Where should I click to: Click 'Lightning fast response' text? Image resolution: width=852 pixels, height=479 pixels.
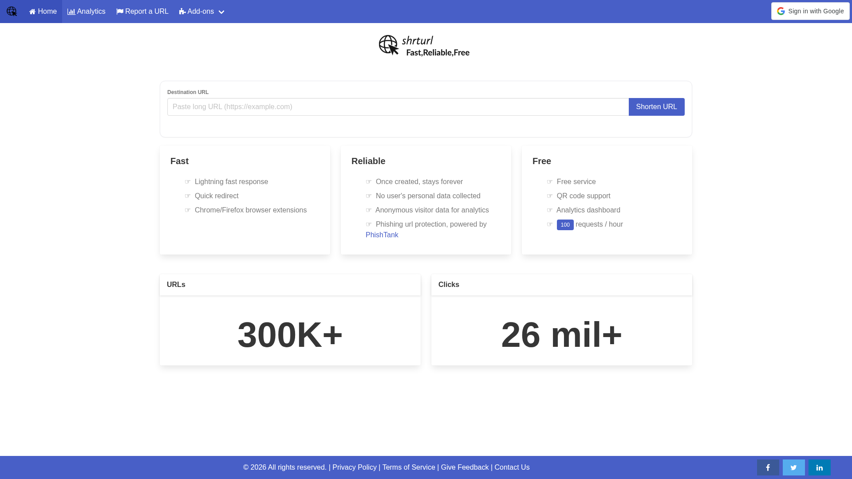(x=231, y=182)
